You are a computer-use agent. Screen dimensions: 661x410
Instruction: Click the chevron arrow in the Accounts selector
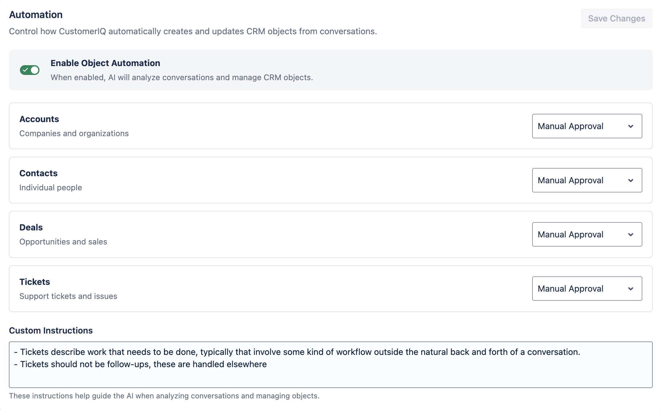click(x=631, y=126)
